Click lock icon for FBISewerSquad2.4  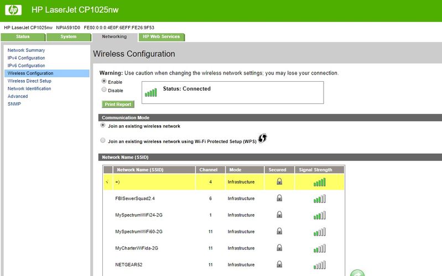[x=279, y=198]
